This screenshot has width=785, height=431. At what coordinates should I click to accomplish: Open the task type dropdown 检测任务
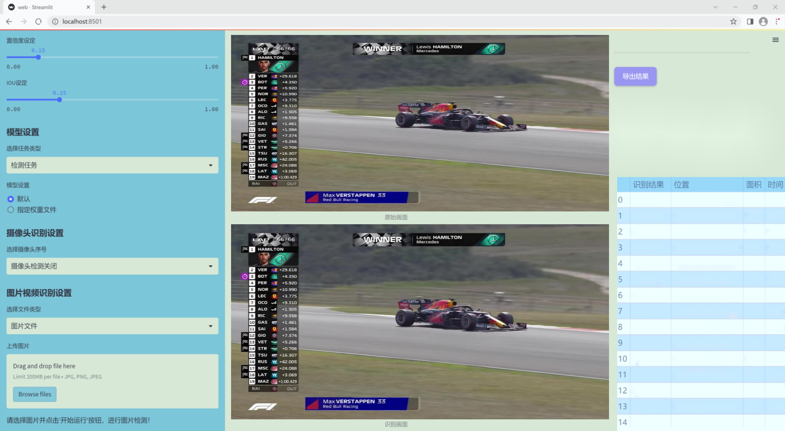(112, 165)
